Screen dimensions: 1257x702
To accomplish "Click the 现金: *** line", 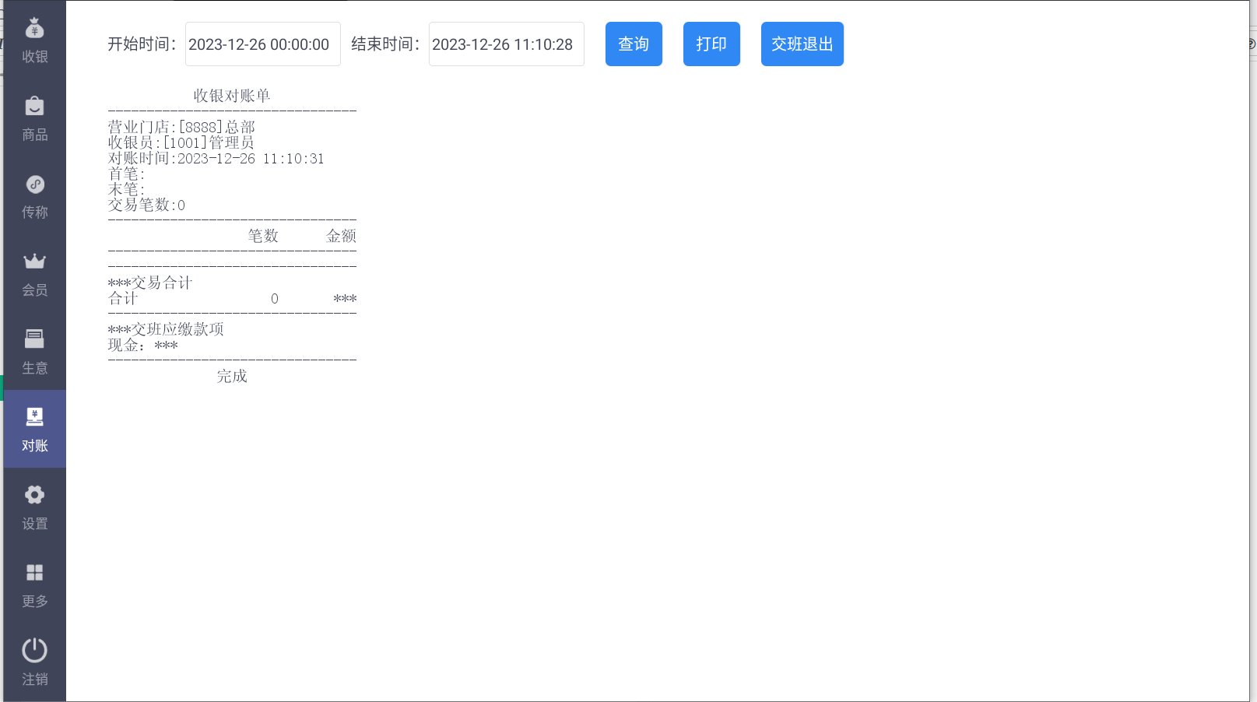I will (x=142, y=345).
